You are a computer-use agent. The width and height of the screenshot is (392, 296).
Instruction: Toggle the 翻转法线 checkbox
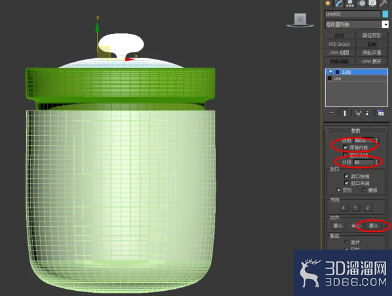point(346,155)
